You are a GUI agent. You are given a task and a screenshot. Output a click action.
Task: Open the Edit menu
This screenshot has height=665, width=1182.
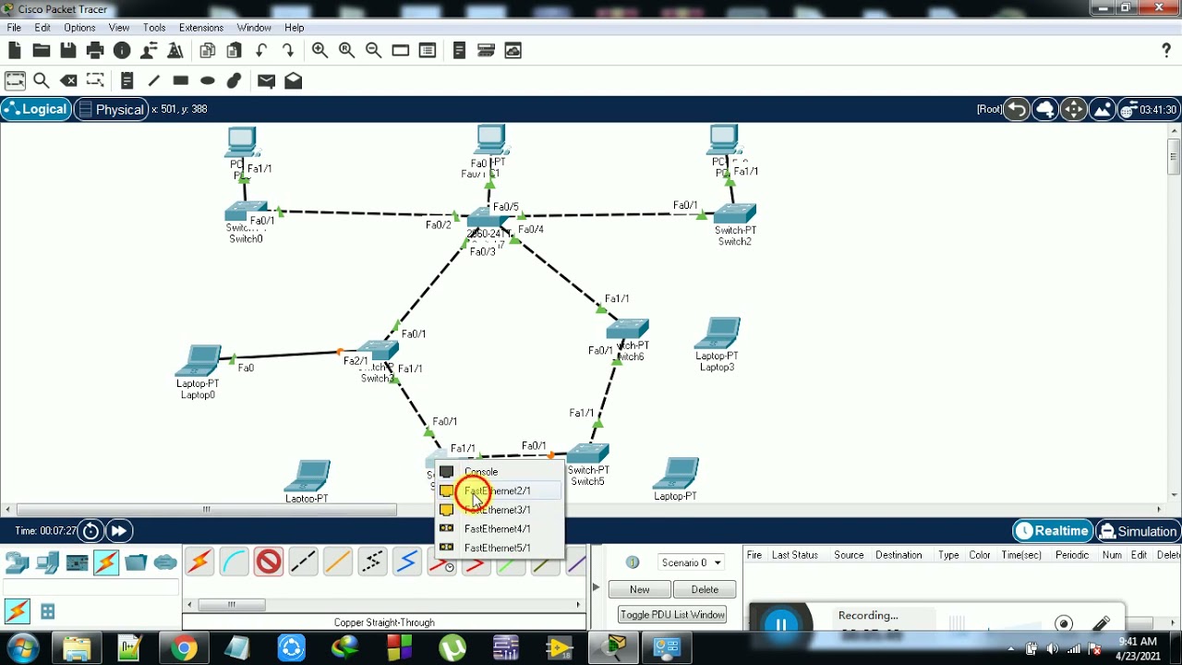coord(42,28)
